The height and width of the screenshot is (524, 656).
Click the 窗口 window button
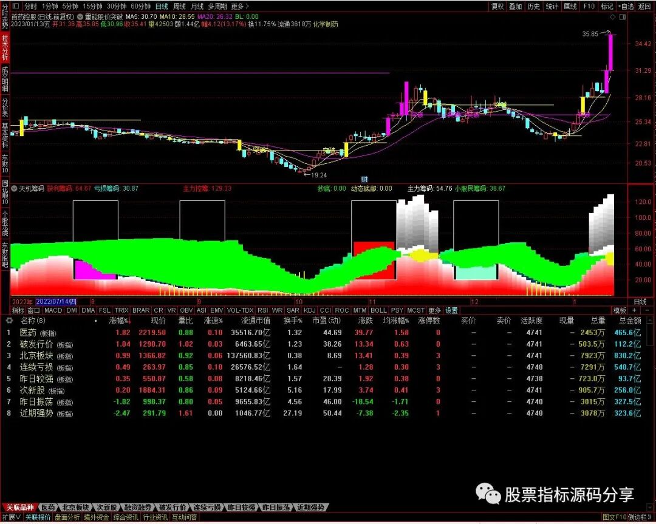33,310
